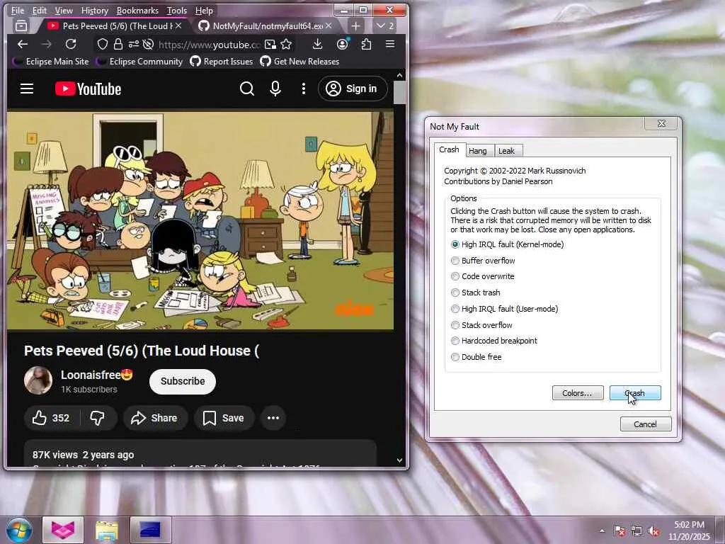The height and width of the screenshot is (544, 725).
Task: Click the translate page icon in address bar
Action: (x=270, y=44)
